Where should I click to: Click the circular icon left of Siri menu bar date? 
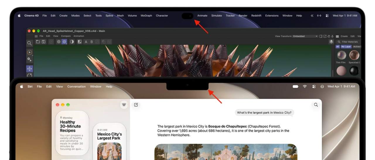[322, 87]
